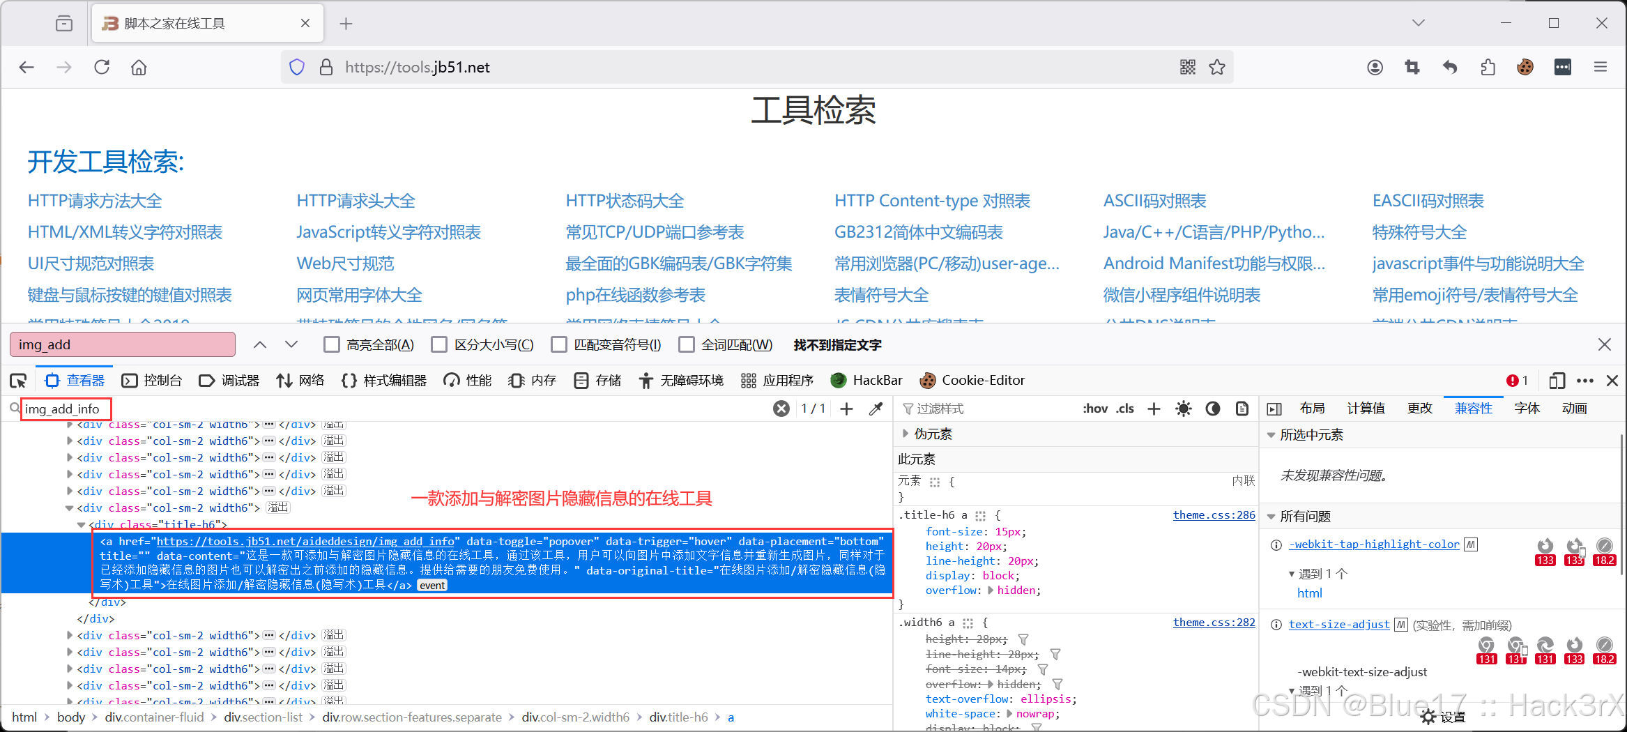Select div.section-list in breadcrumb
Image resolution: width=1627 pixels, height=732 pixels.
pos(263,717)
